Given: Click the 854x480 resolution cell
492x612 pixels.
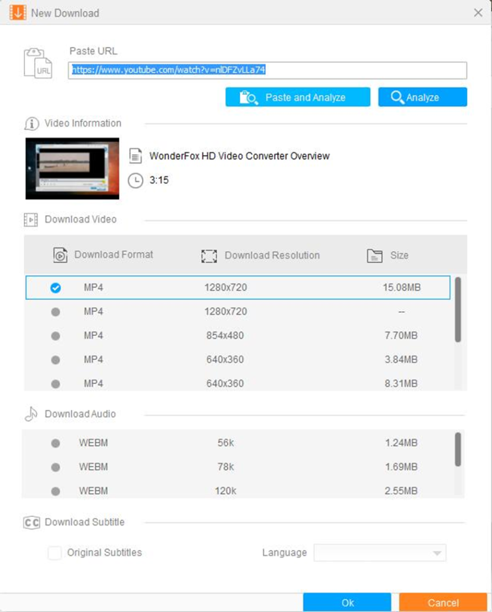Looking at the screenshot, I should [x=225, y=336].
